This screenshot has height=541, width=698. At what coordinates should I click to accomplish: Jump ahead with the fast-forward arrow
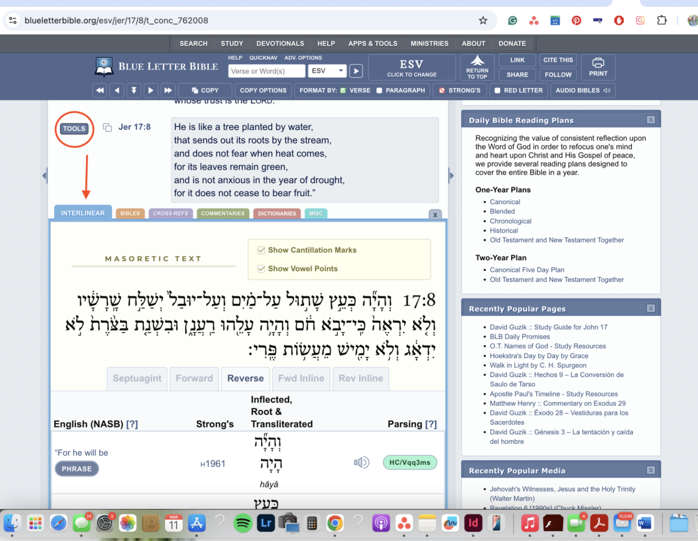tap(168, 90)
